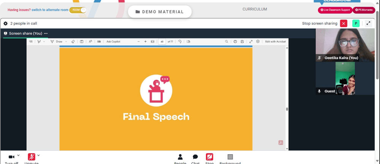Click Edit with Acrobat

(275, 42)
